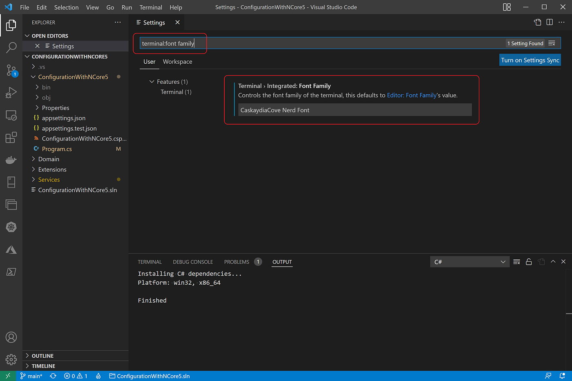Open the notifications bell in the status bar
572x381 pixels.
pos(563,376)
